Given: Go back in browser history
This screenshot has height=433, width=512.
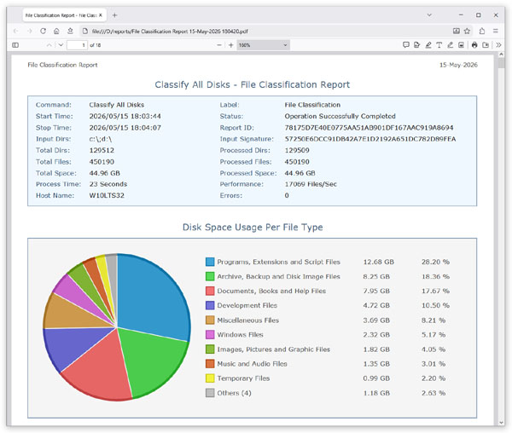Looking at the screenshot, I should click(x=15, y=31).
